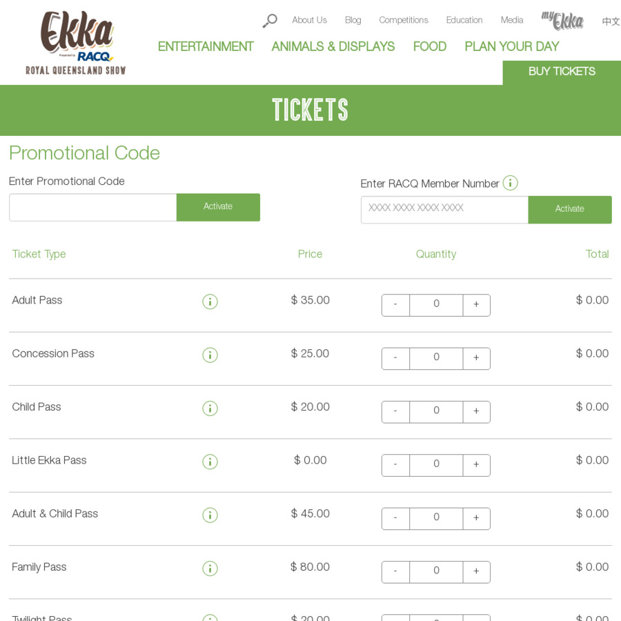This screenshot has width=621, height=621.
Task: Open the ENTERTAINMENT menu
Action: (206, 46)
